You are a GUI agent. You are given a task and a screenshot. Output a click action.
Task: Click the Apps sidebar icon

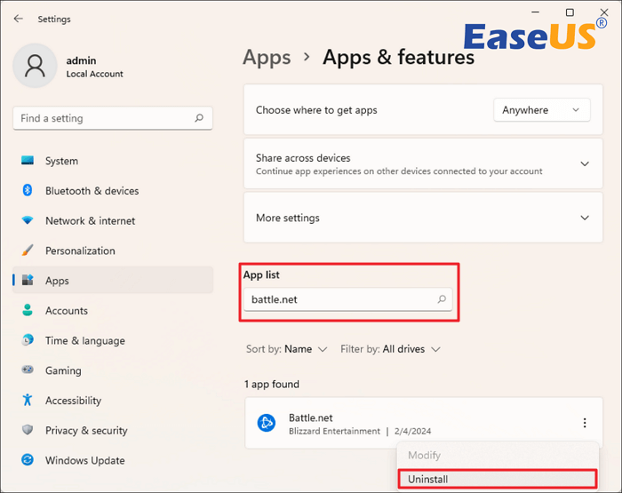28,280
